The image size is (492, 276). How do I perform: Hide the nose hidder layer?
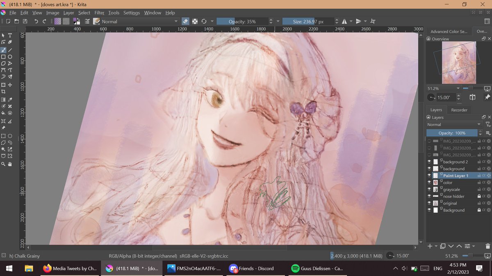pos(429,196)
